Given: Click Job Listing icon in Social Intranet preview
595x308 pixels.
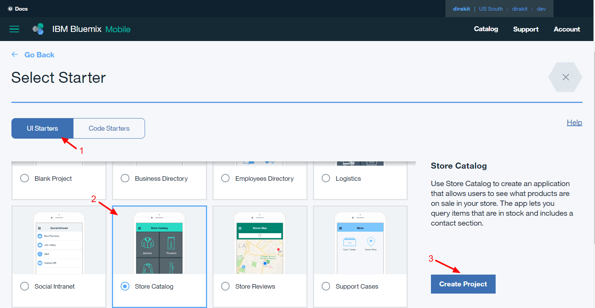Looking at the screenshot, I should coord(40,245).
